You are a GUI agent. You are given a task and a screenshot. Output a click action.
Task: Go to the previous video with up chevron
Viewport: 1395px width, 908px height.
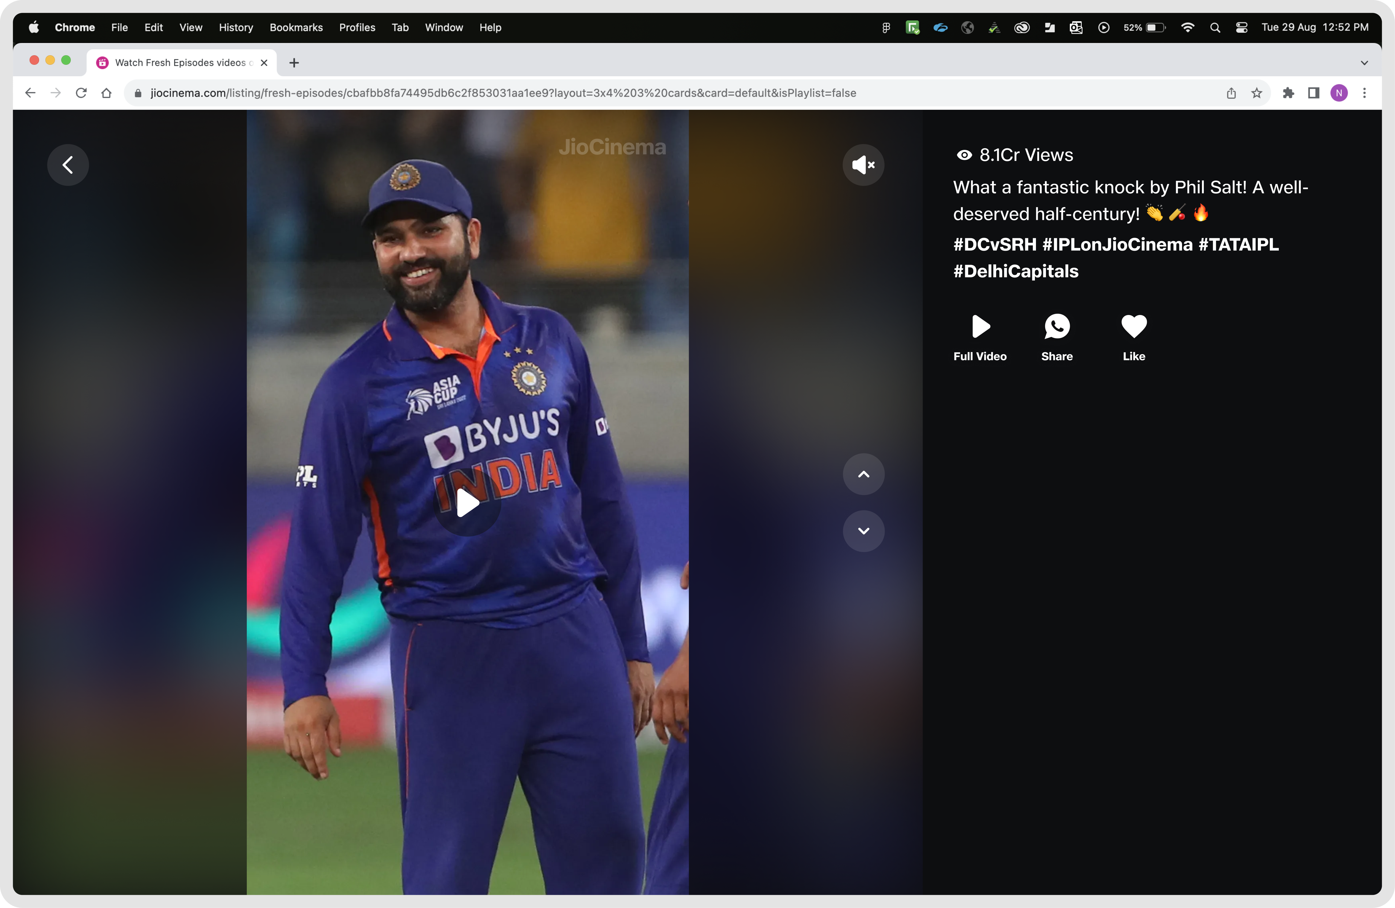pos(863,474)
